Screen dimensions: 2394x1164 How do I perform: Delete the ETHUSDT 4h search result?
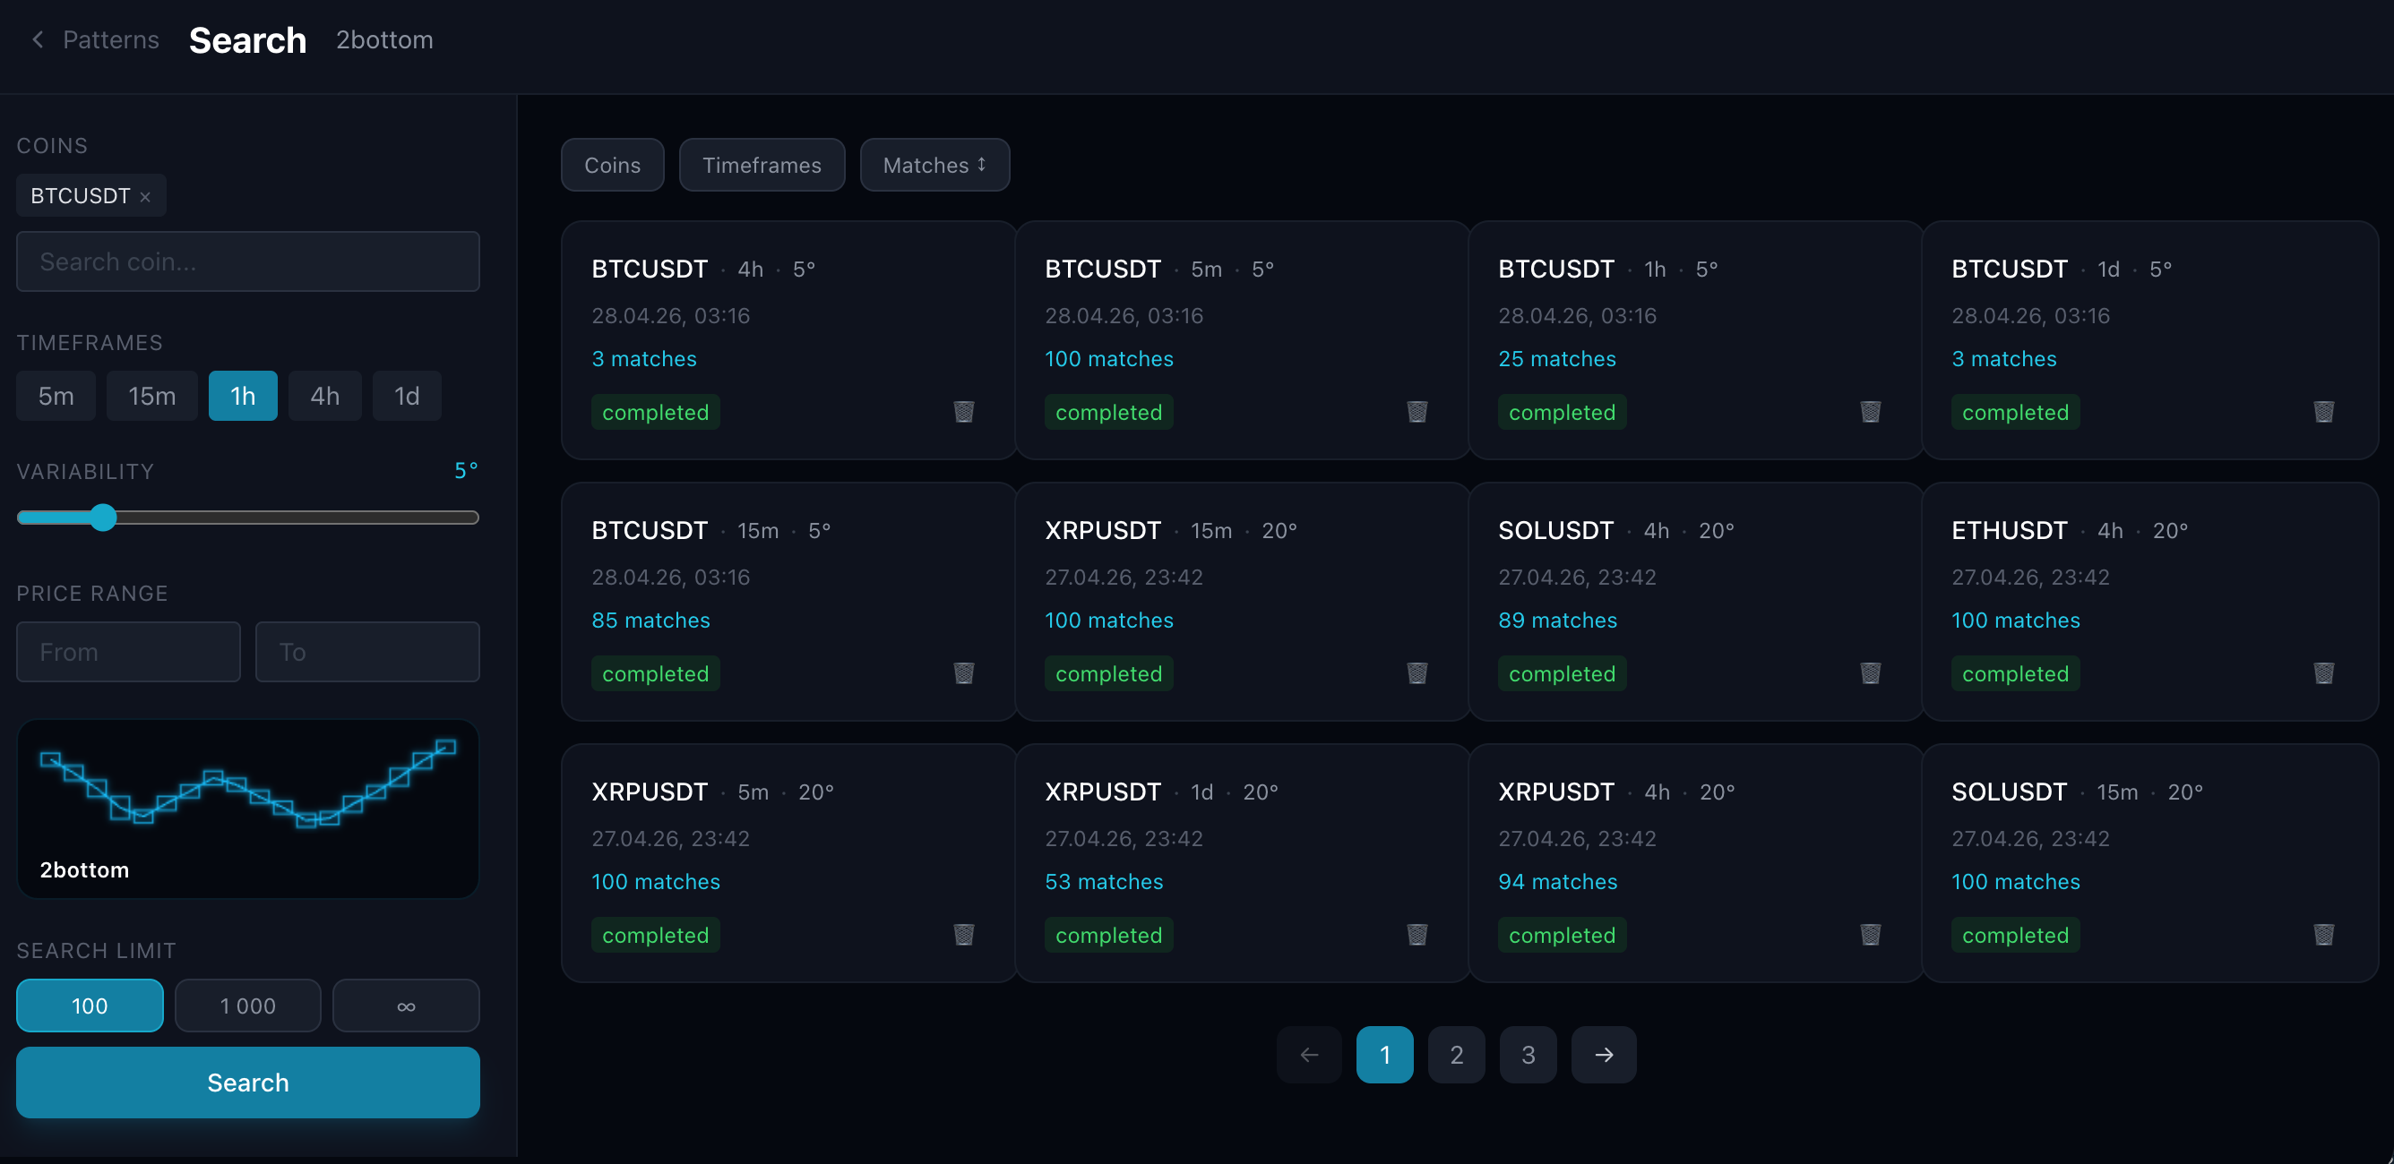[x=2322, y=674]
